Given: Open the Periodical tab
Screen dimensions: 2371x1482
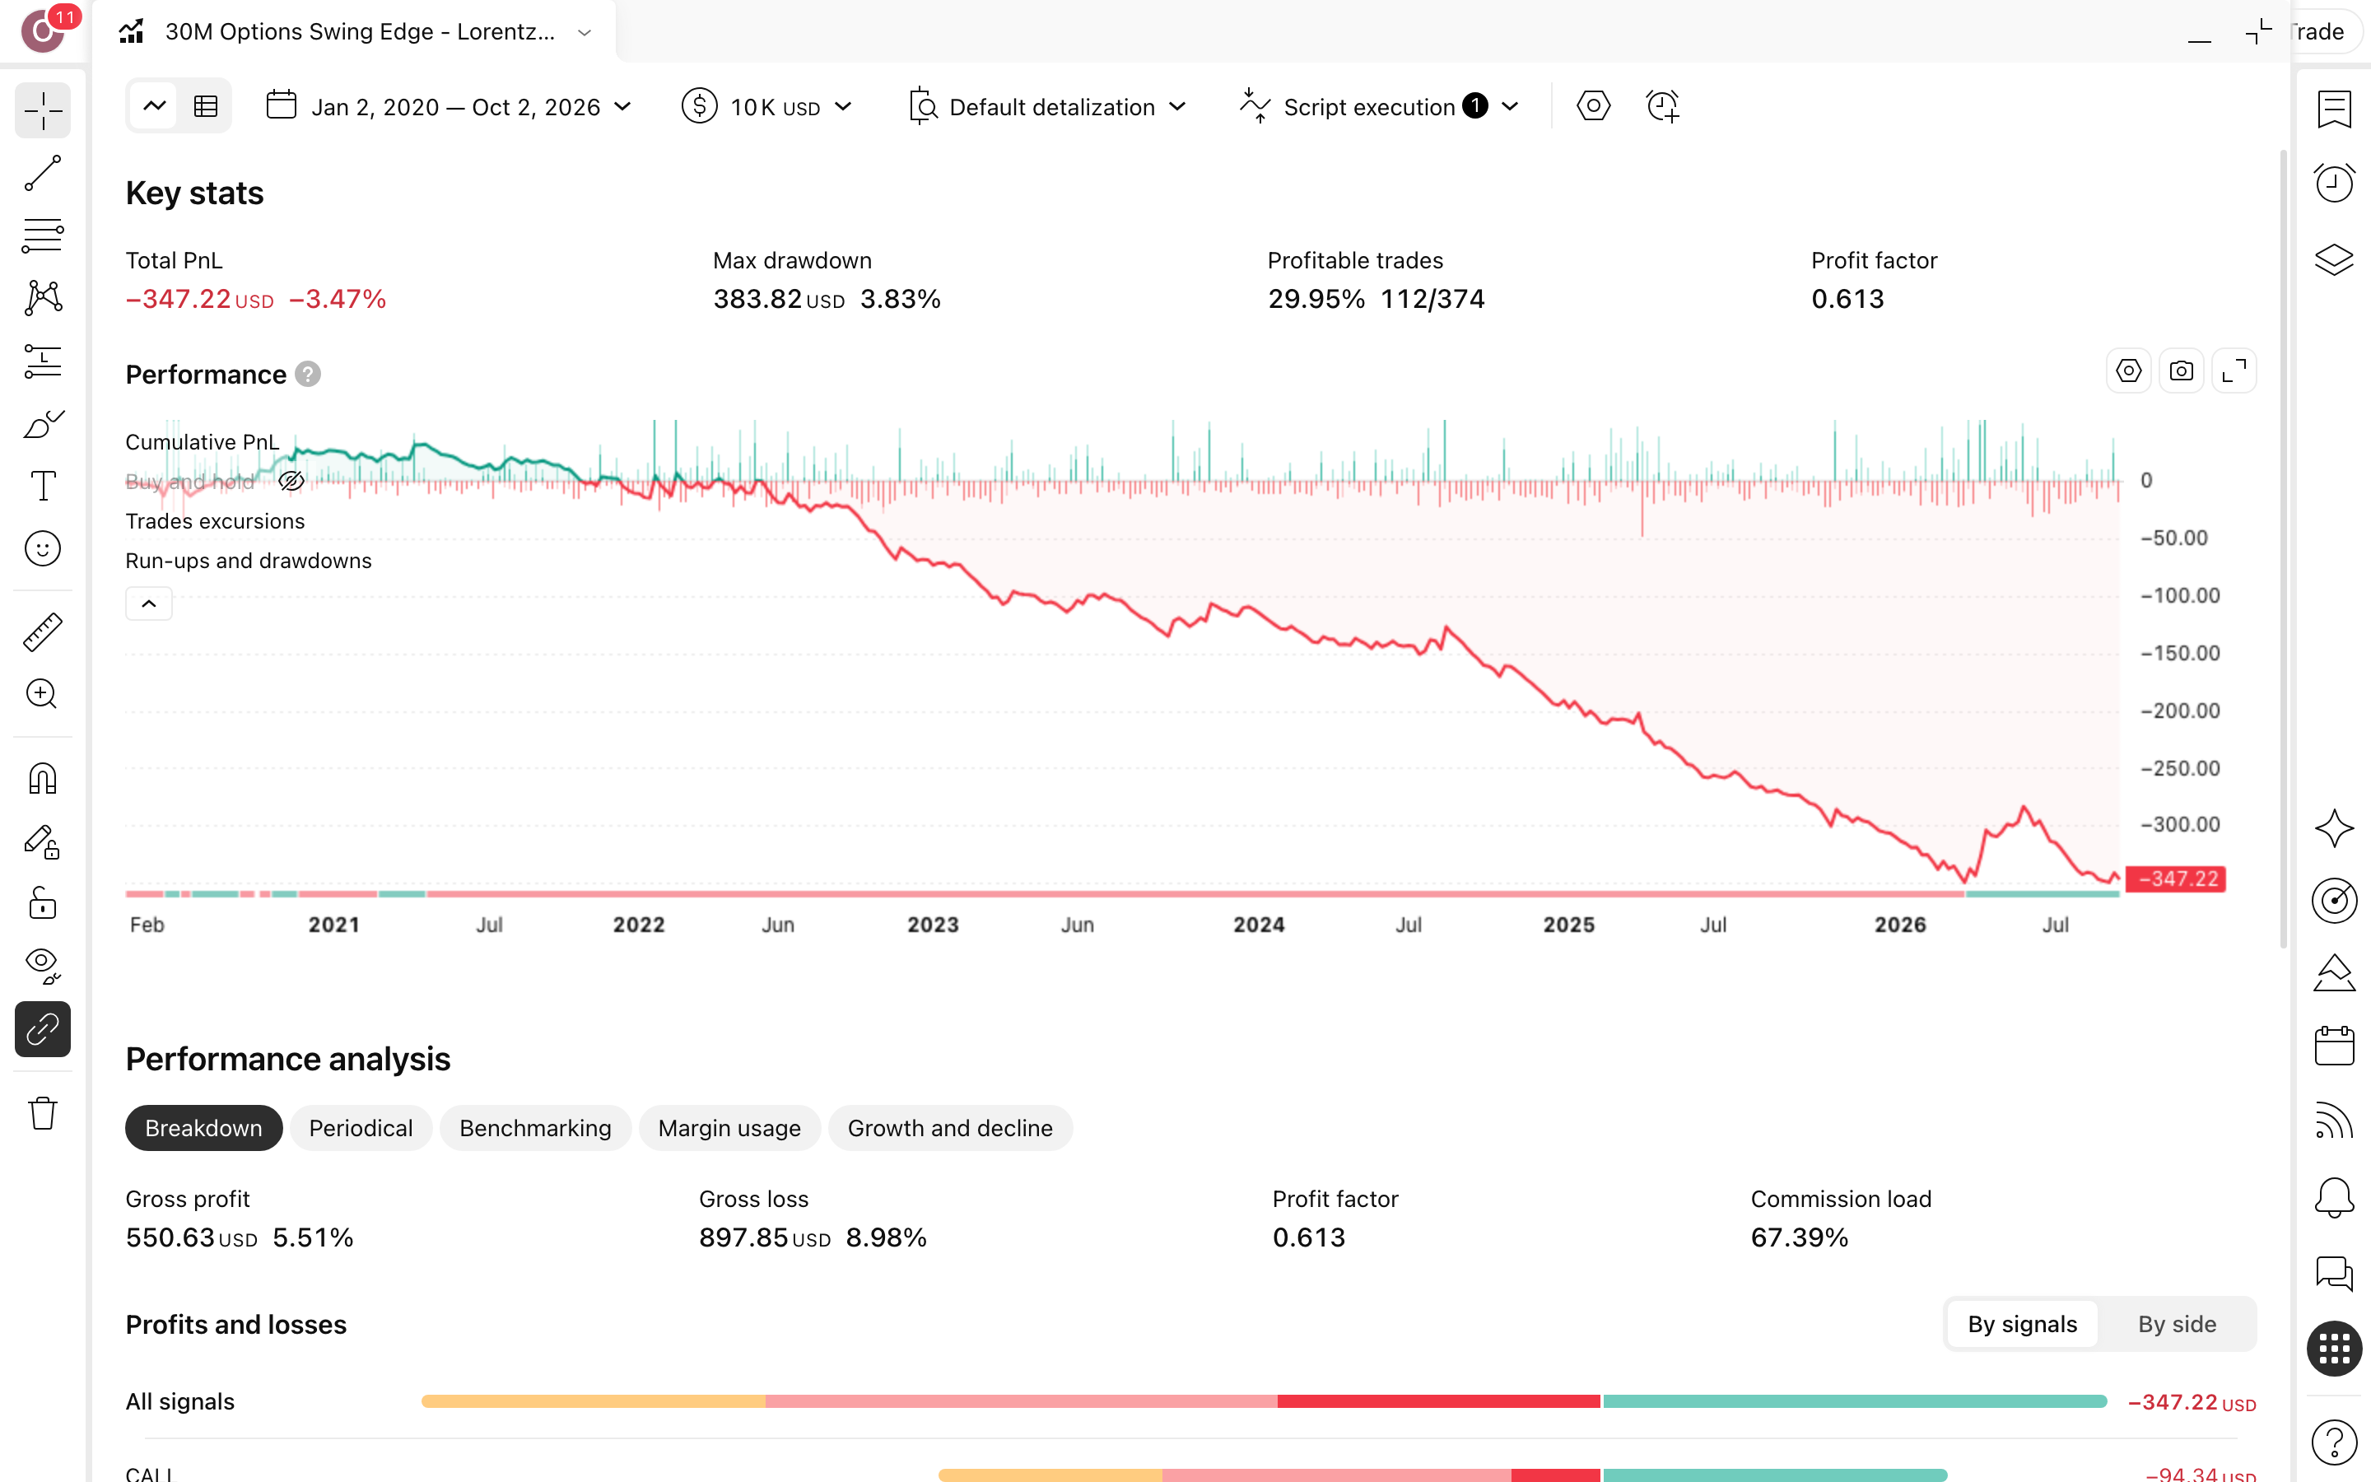Looking at the screenshot, I should 361,1128.
